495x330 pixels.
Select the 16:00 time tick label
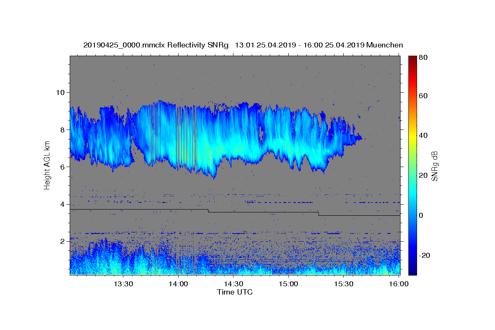pyautogui.click(x=398, y=284)
